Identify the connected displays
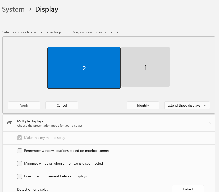This screenshot has width=219, height=192. [143, 105]
